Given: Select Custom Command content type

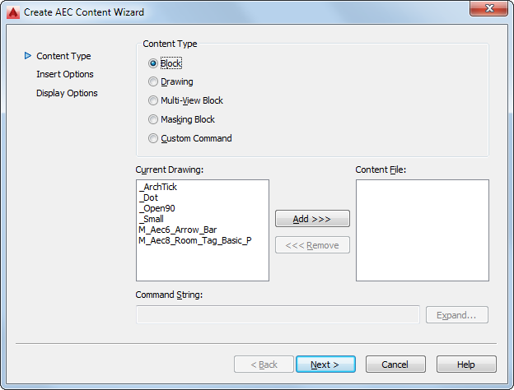Looking at the screenshot, I should click(153, 139).
